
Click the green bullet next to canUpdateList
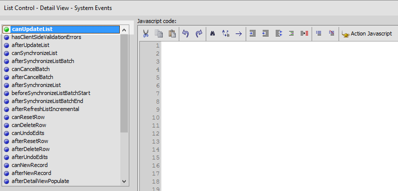[x=6, y=29]
